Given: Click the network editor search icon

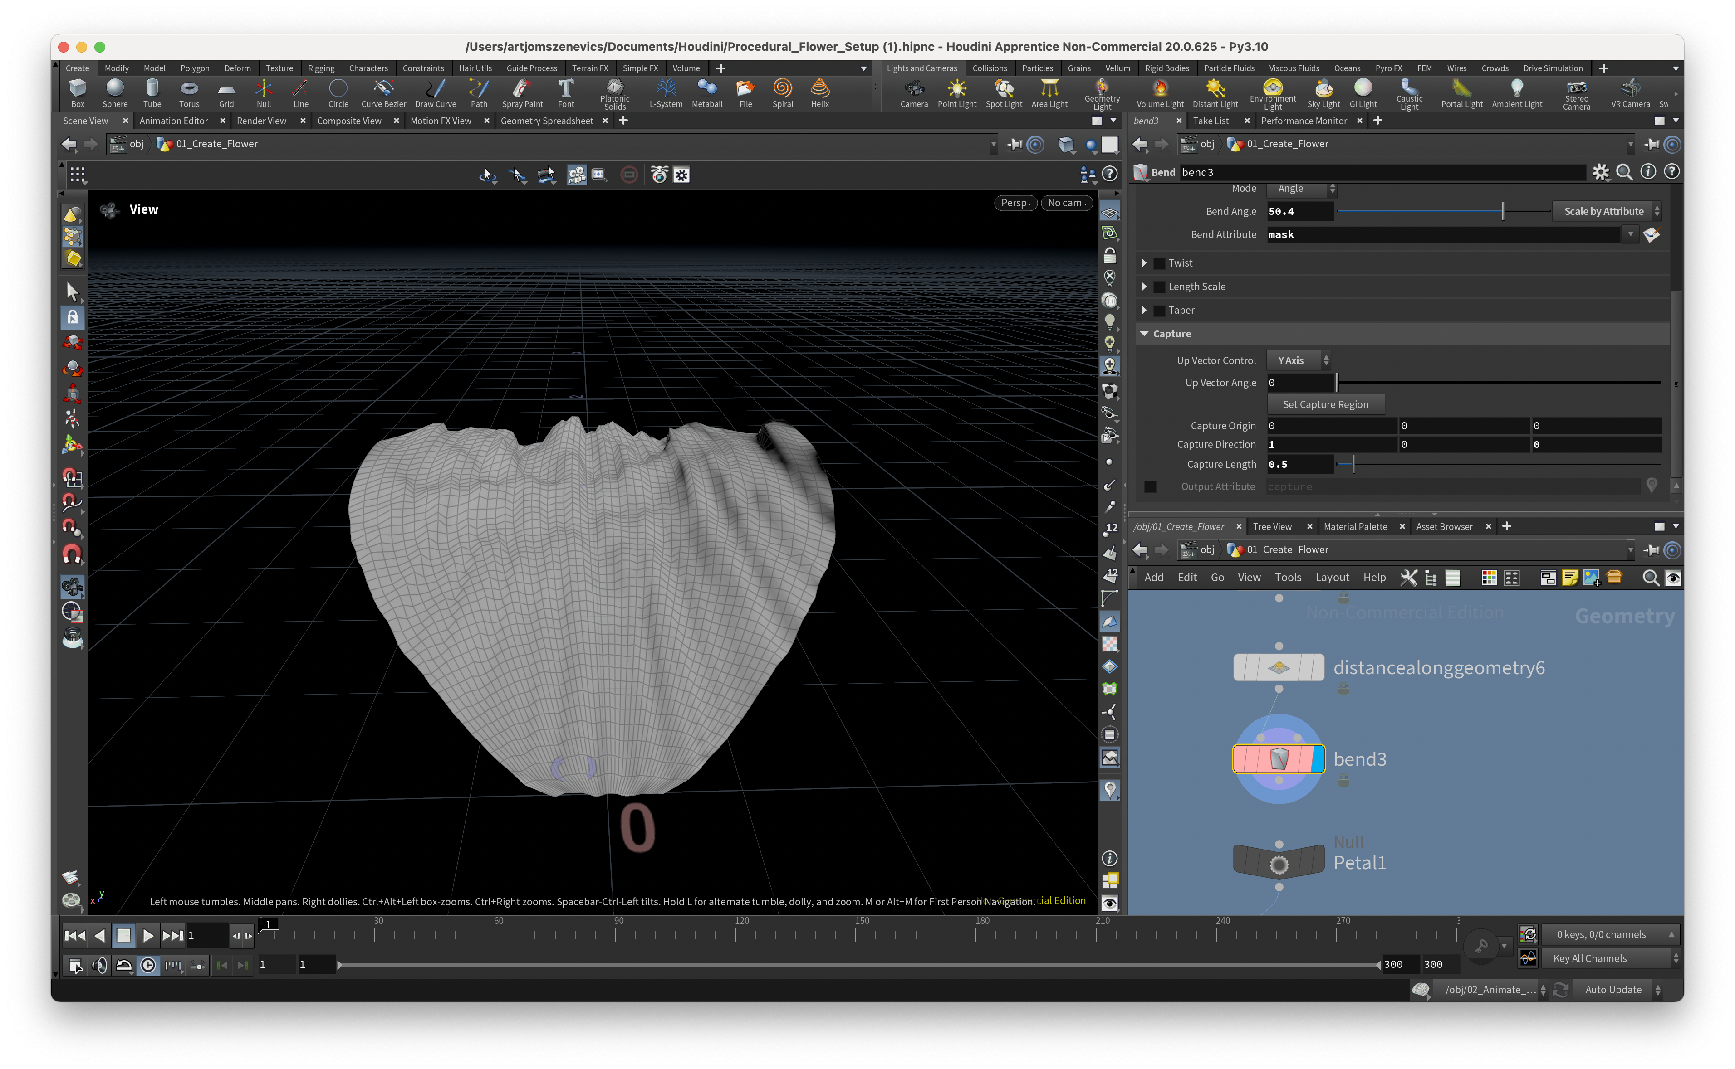Looking at the screenshot, I should (1650, 578).
